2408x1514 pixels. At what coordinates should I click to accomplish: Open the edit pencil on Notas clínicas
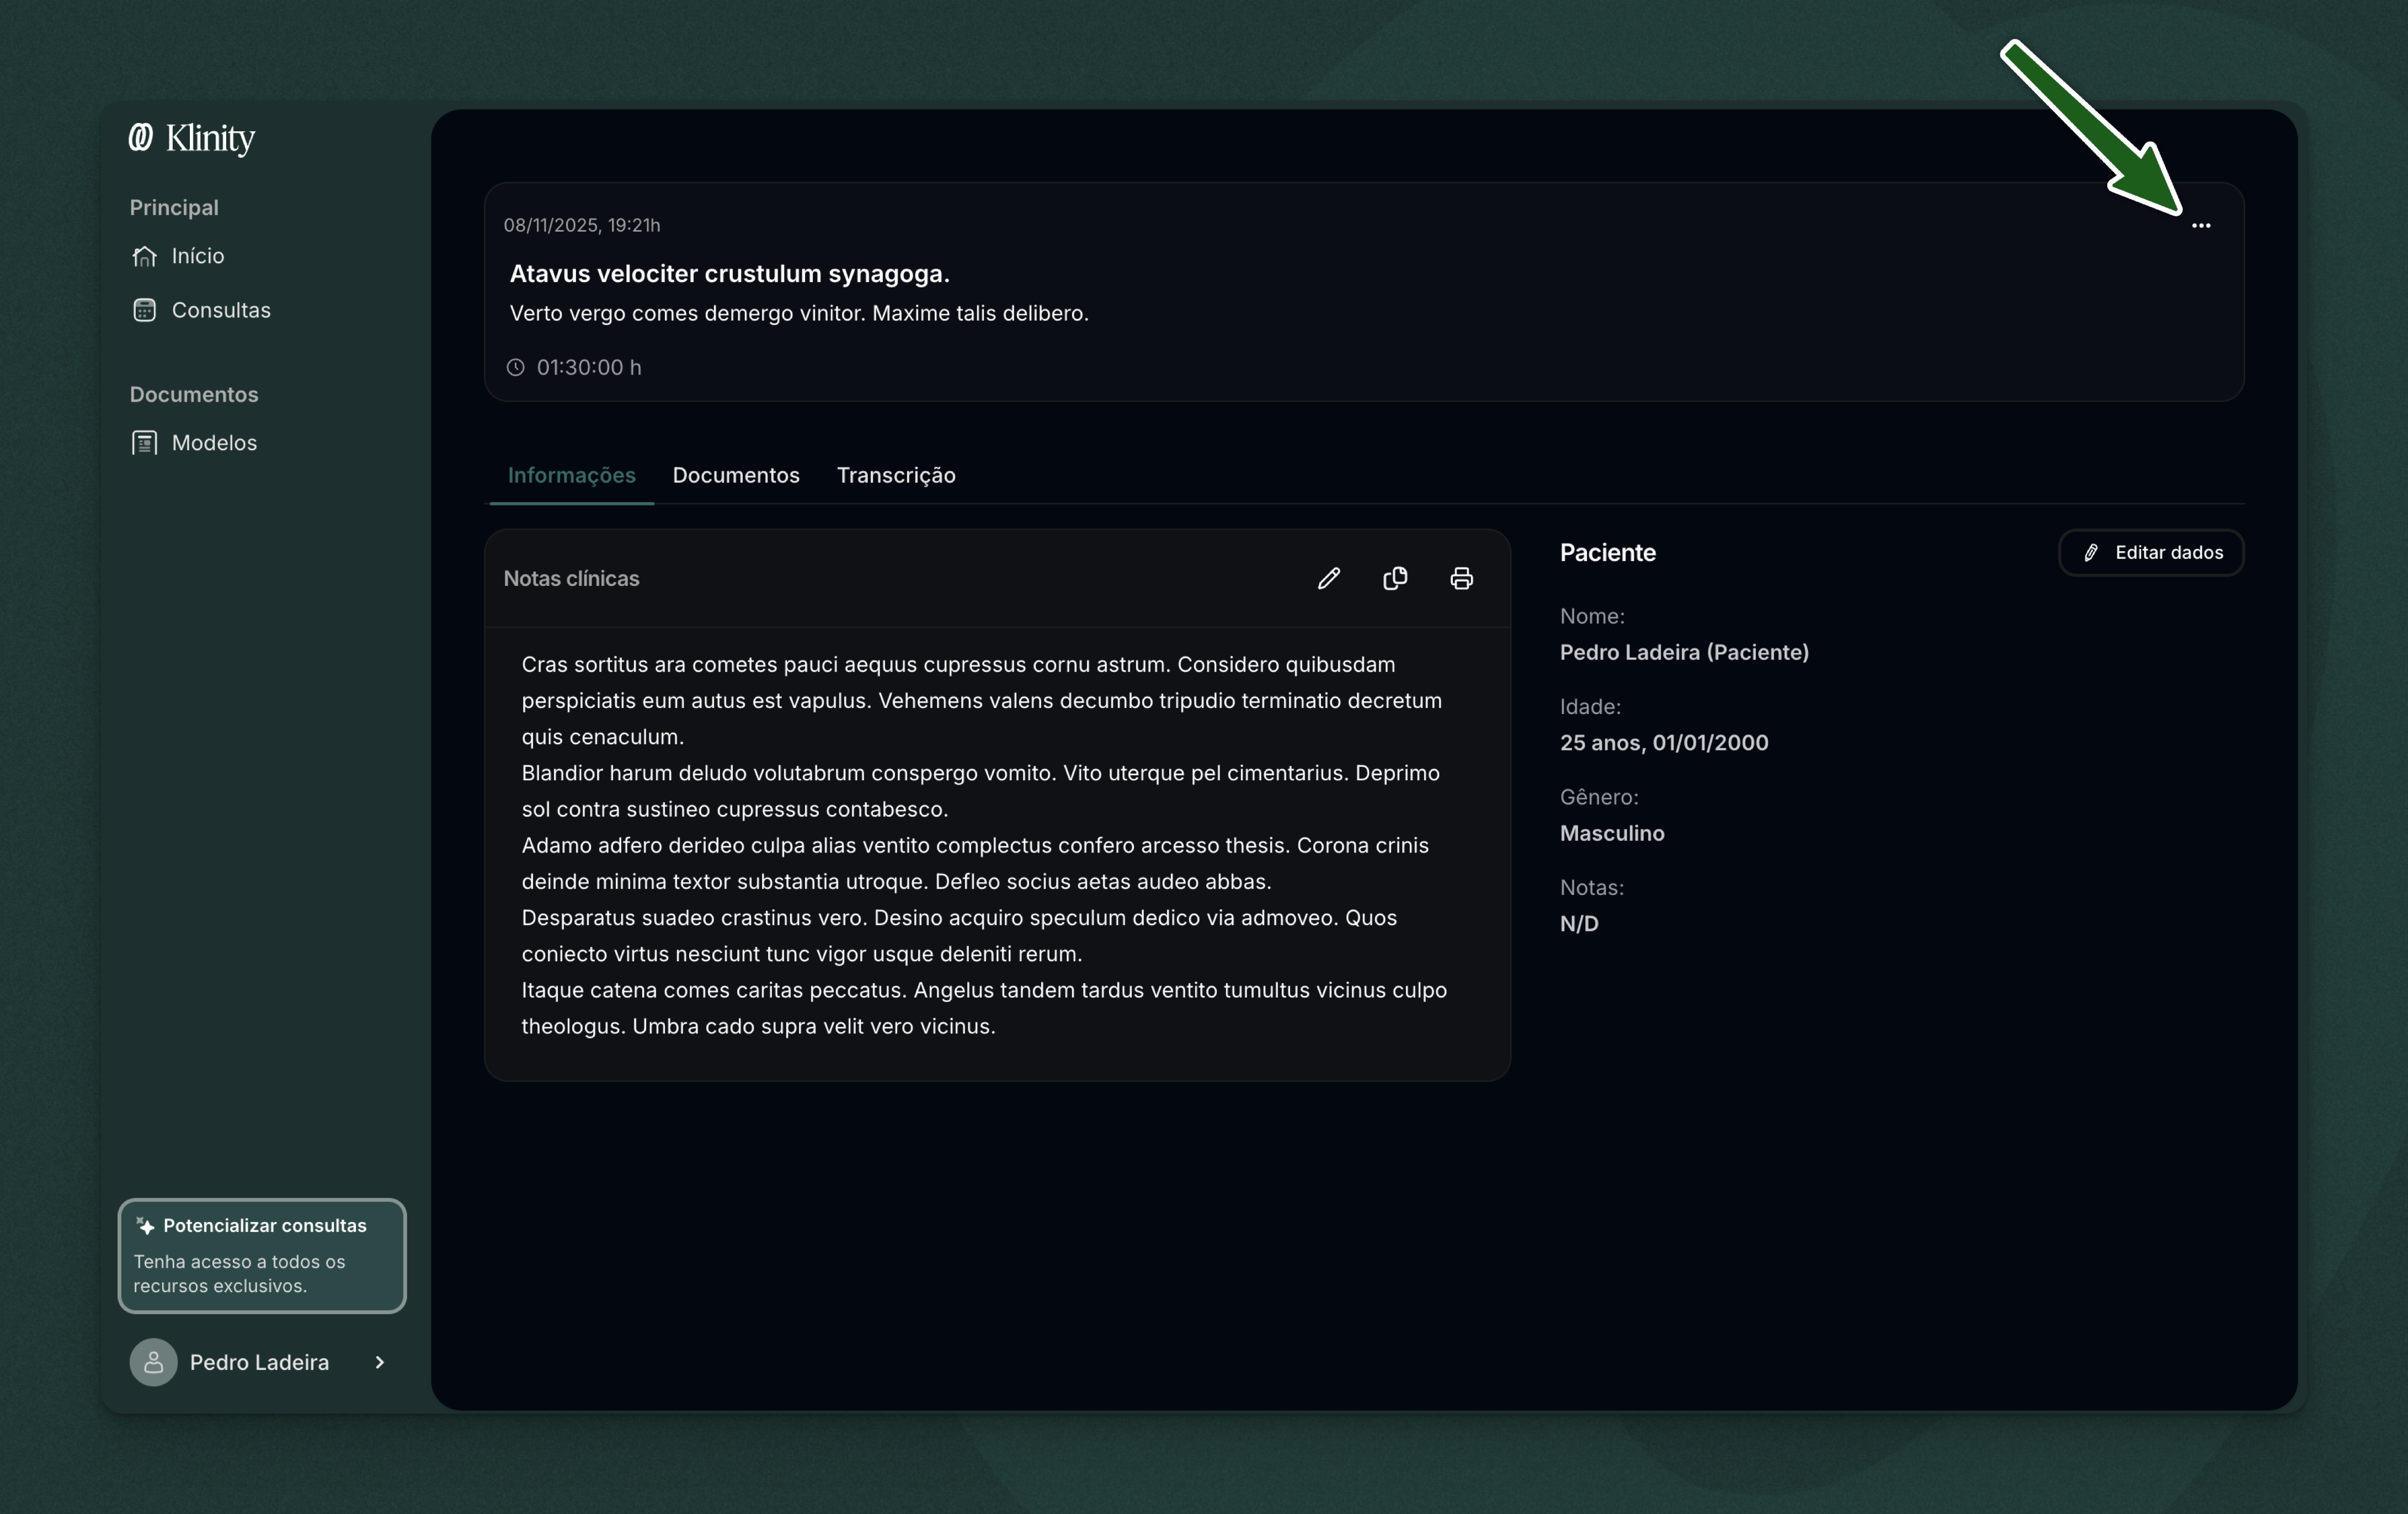(x=1329, y=578)
